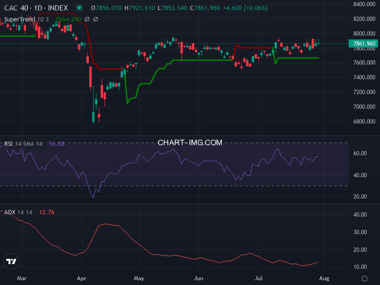Click second SuperTrend empty-value symbol
Screen dimensions: 380x285
[95, 19]
